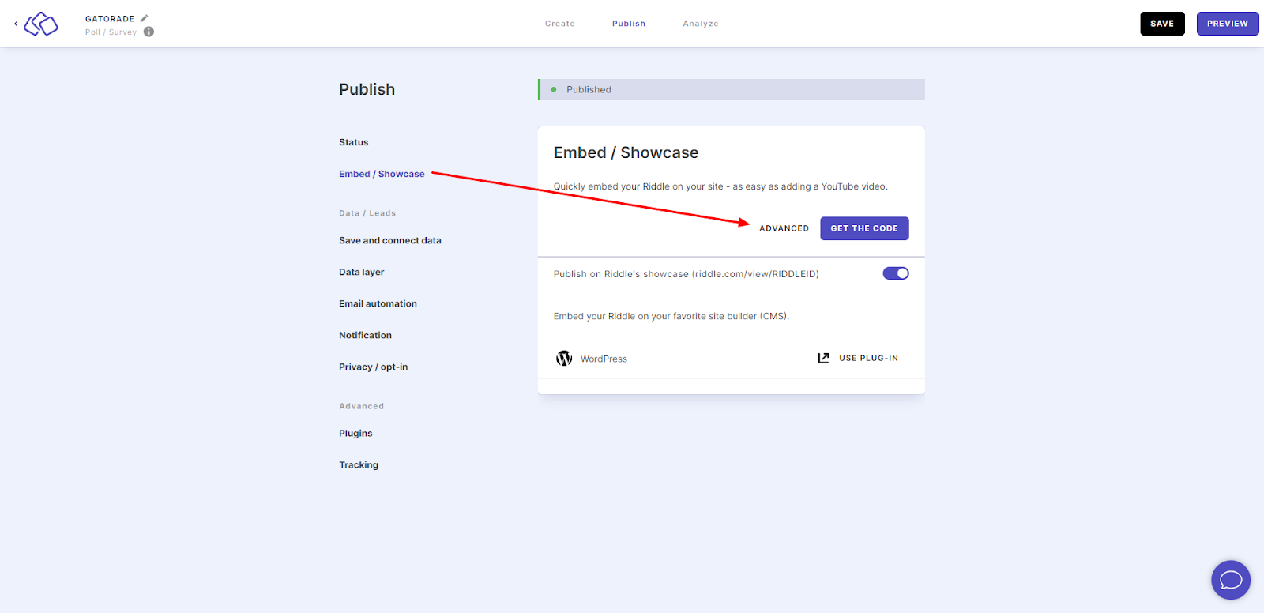The image size is (1264, 613).
Task: Click the PREVIEW button
Action: [1228, 24]
